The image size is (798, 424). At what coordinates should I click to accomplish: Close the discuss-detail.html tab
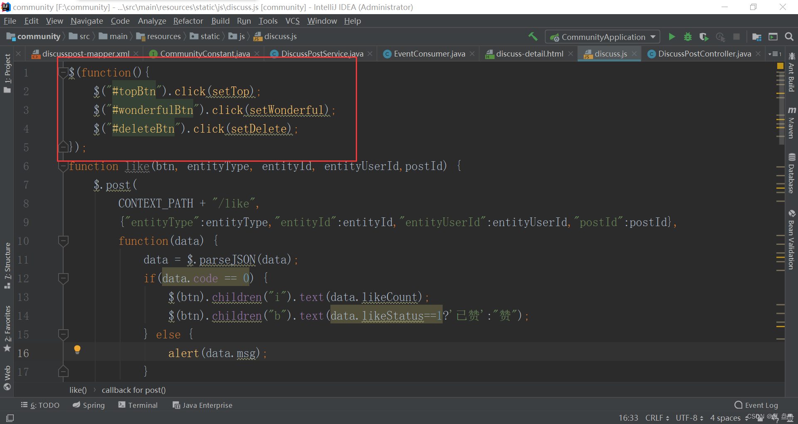(571, 54)
